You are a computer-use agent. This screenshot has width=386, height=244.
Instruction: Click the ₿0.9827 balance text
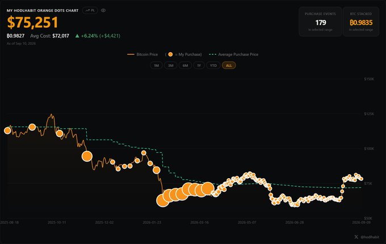point(15,36)
